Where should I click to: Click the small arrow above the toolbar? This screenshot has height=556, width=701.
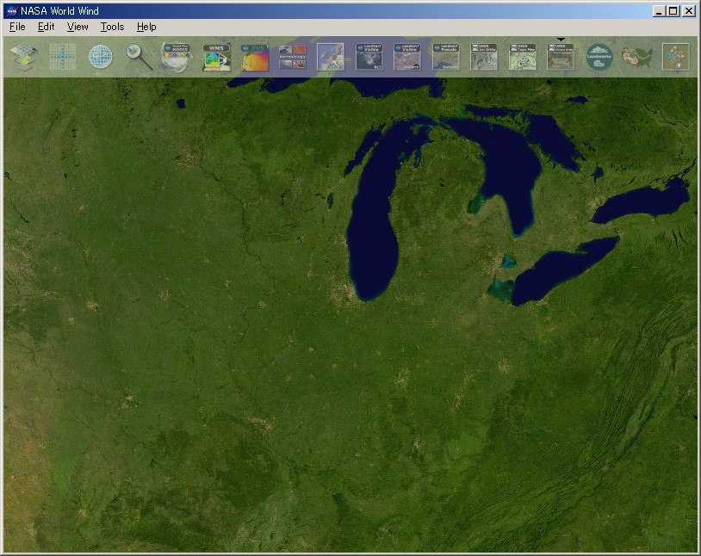coord(560,40)
